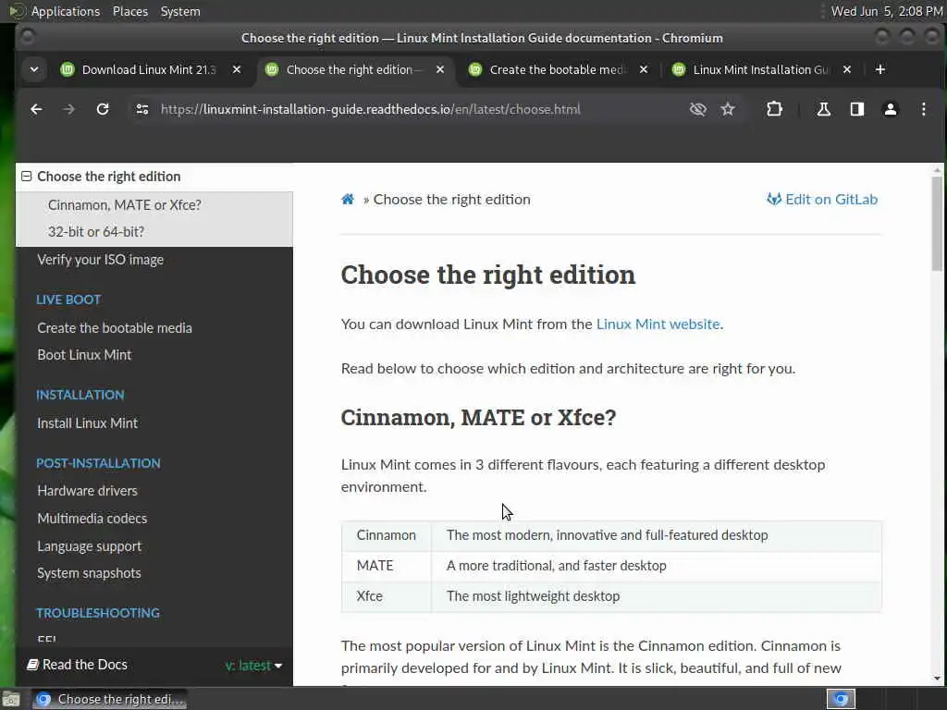The width and height of the screenshot is (947, 710).
Task: Click the crossed-out eye tracking icon
Action: click(697, 109)
